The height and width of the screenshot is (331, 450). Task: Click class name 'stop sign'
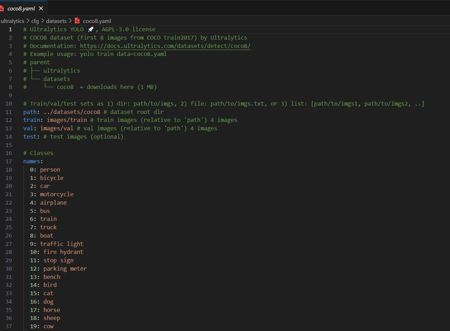tap(58, 260)
